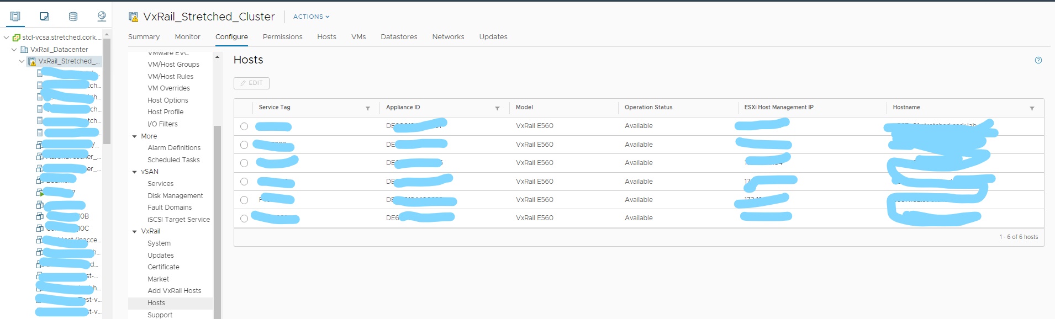The image size is (1055, 319).
Task: Open Alarm Definitions
Action: [174, 148]
